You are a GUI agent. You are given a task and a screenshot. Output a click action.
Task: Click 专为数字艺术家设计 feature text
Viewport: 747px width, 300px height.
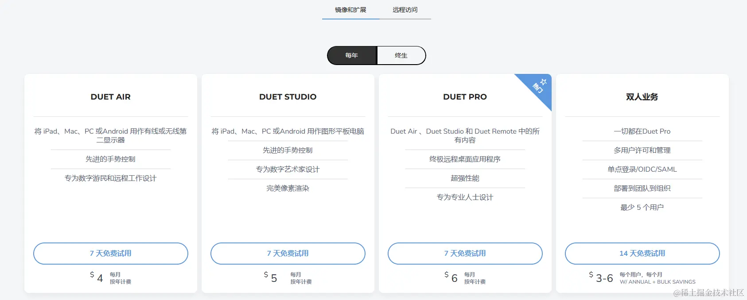click(288, 169)
